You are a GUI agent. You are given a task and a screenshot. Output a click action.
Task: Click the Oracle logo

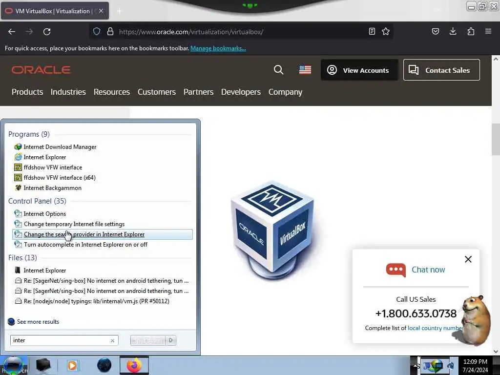41,70
